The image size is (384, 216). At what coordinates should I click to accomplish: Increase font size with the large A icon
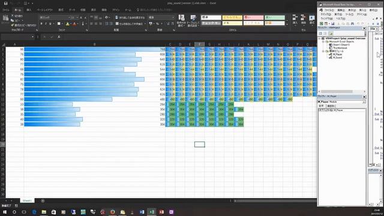coord(81,17)
